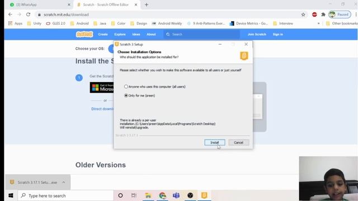The image size is (358, 201).
Task: Open the About menu item
Action: coord(151,35)
